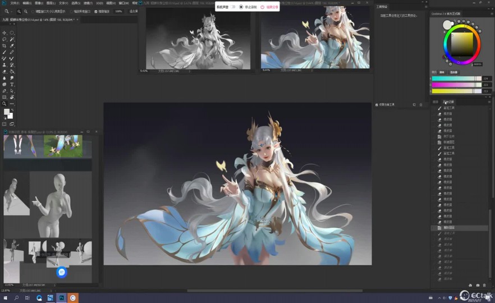The width and height of the screenshot is (495, 303).
Task: Select highlighted history state row
Action: pos(460,228)
